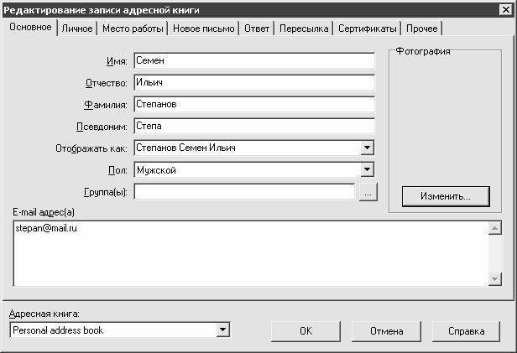Expand the Пол dropdown arrow
This screenshot has height=353, width=517.
point(367,170)
